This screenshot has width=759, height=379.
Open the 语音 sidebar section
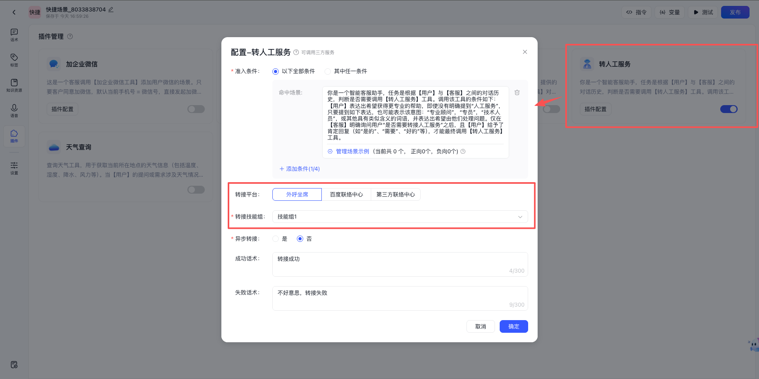pyautogui.click(x=14, y=111)
